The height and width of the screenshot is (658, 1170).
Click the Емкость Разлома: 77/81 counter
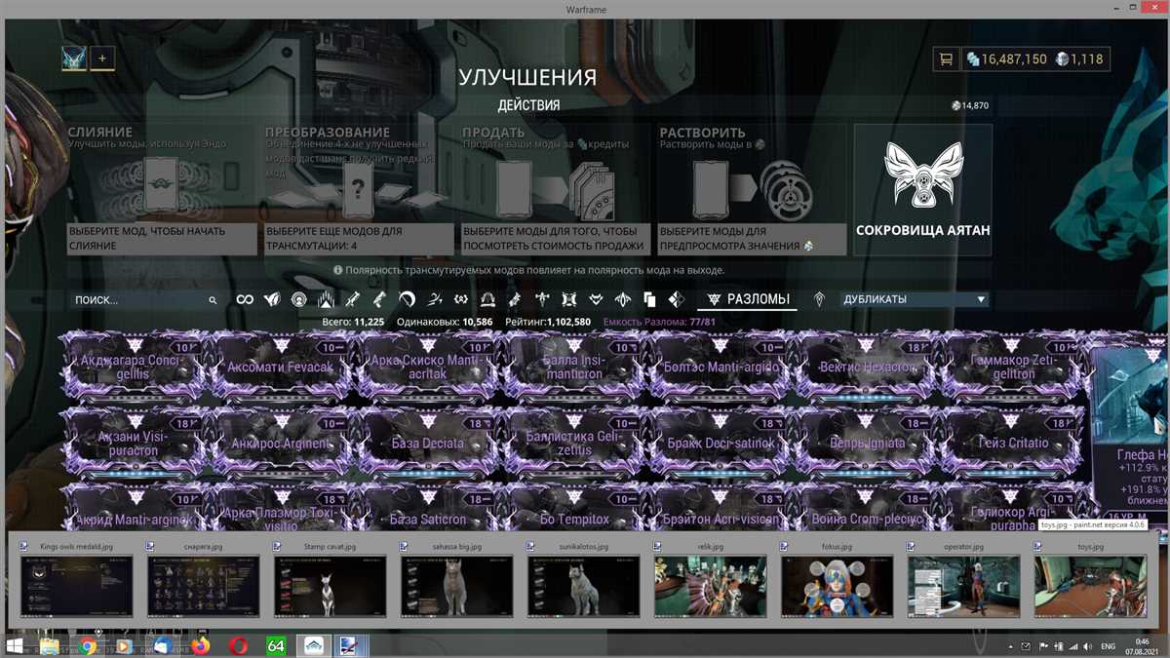click(x=660, y=322)
